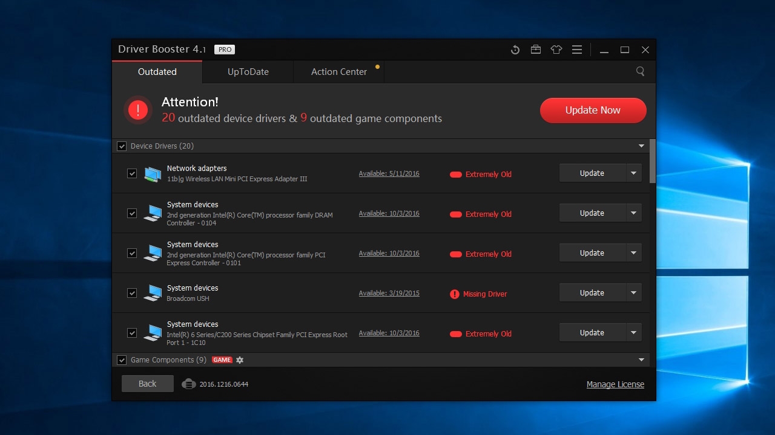
Task: Open the Rescue restore icon in title bar
Action: [x=515, y=50]
